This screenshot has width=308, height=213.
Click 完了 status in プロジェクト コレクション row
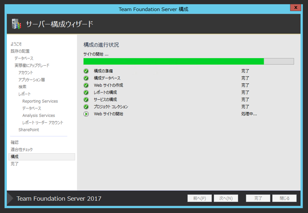pos(245,106)
